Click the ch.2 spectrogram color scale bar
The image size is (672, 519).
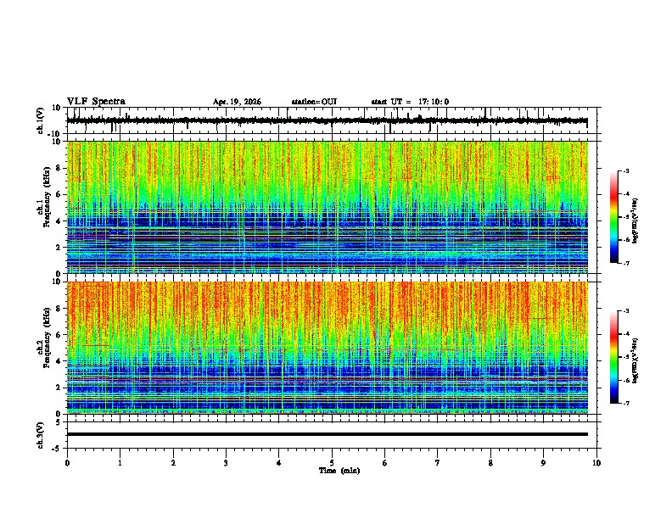[613, 357]
